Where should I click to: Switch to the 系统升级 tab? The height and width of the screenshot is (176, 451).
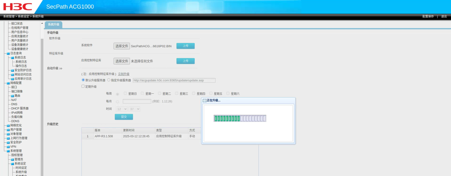tap(54, 24)
